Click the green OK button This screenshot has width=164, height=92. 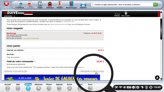155,5
